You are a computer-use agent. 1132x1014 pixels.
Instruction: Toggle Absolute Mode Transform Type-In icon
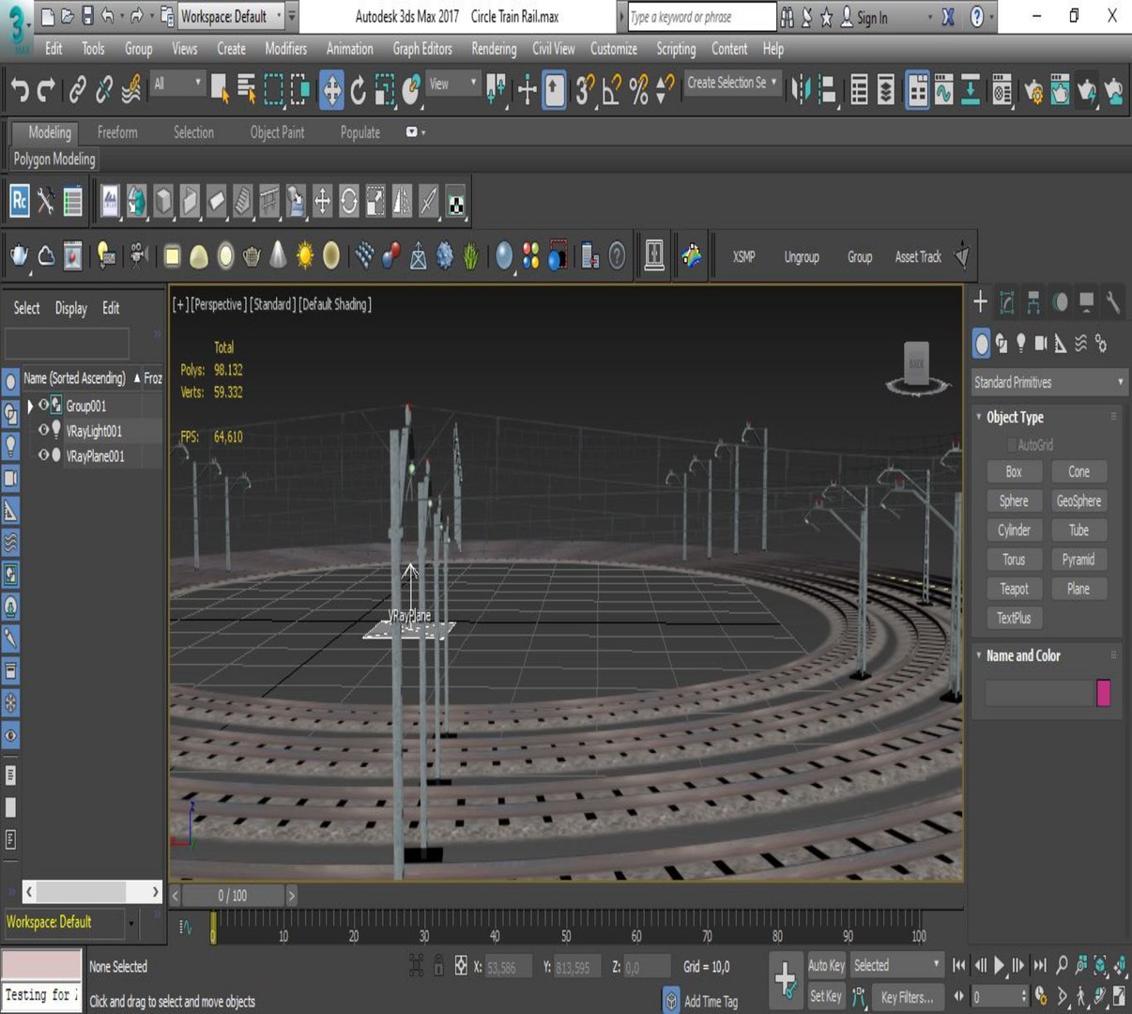pyautogui.click(x=461, y=965)
